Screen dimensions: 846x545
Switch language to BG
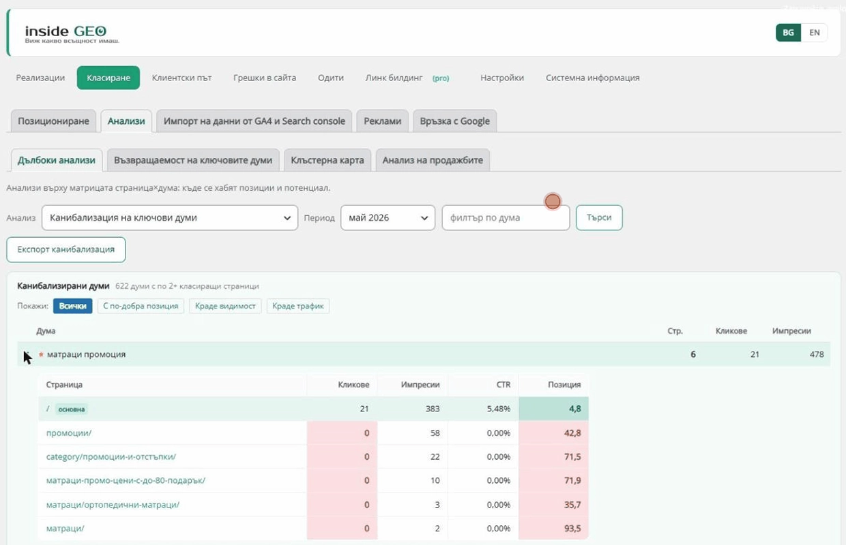788,33
